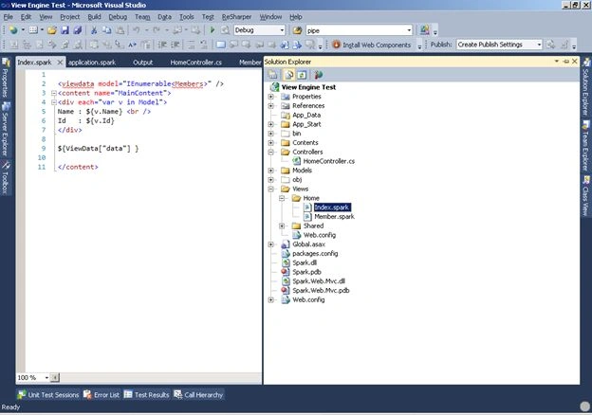The image size is (592, 415).
Task: Open the Test Results panel tab
Action: tap(146, 395)
